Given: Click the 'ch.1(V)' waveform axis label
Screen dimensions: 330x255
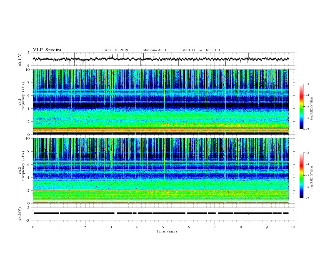Looking at the screenshot, I should point(20,59).
